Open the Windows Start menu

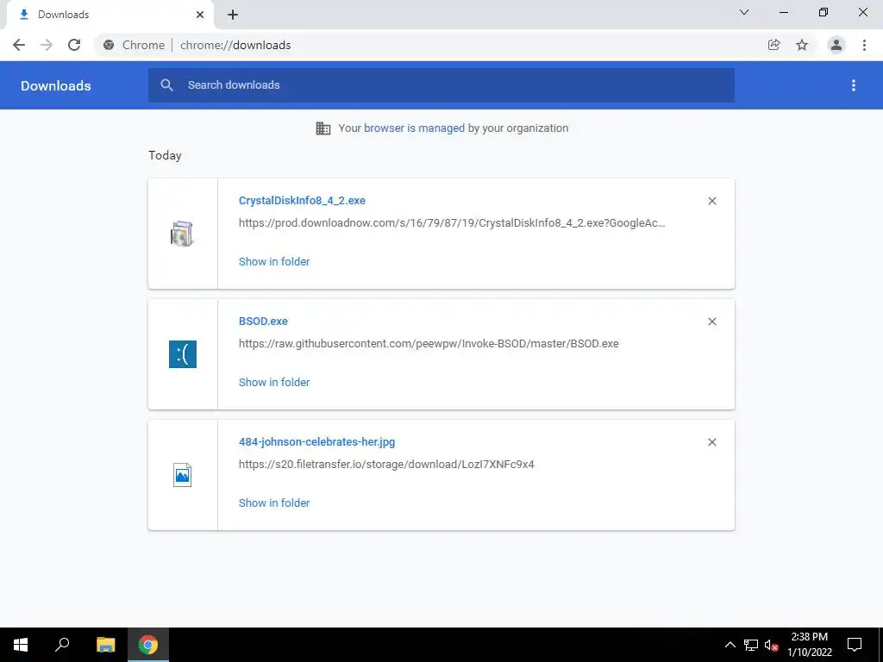[x=21, y=645]
